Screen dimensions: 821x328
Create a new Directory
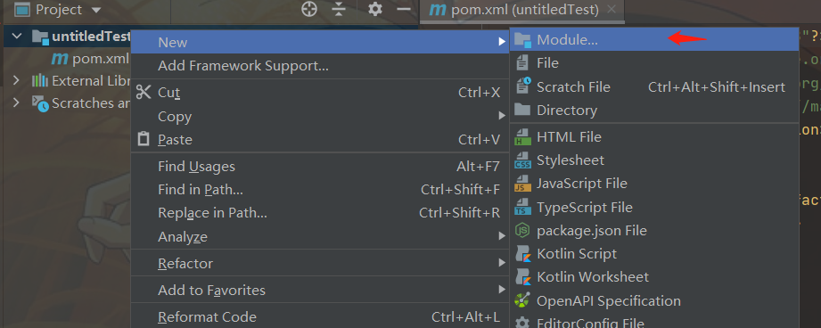click(x=654, y=111)
